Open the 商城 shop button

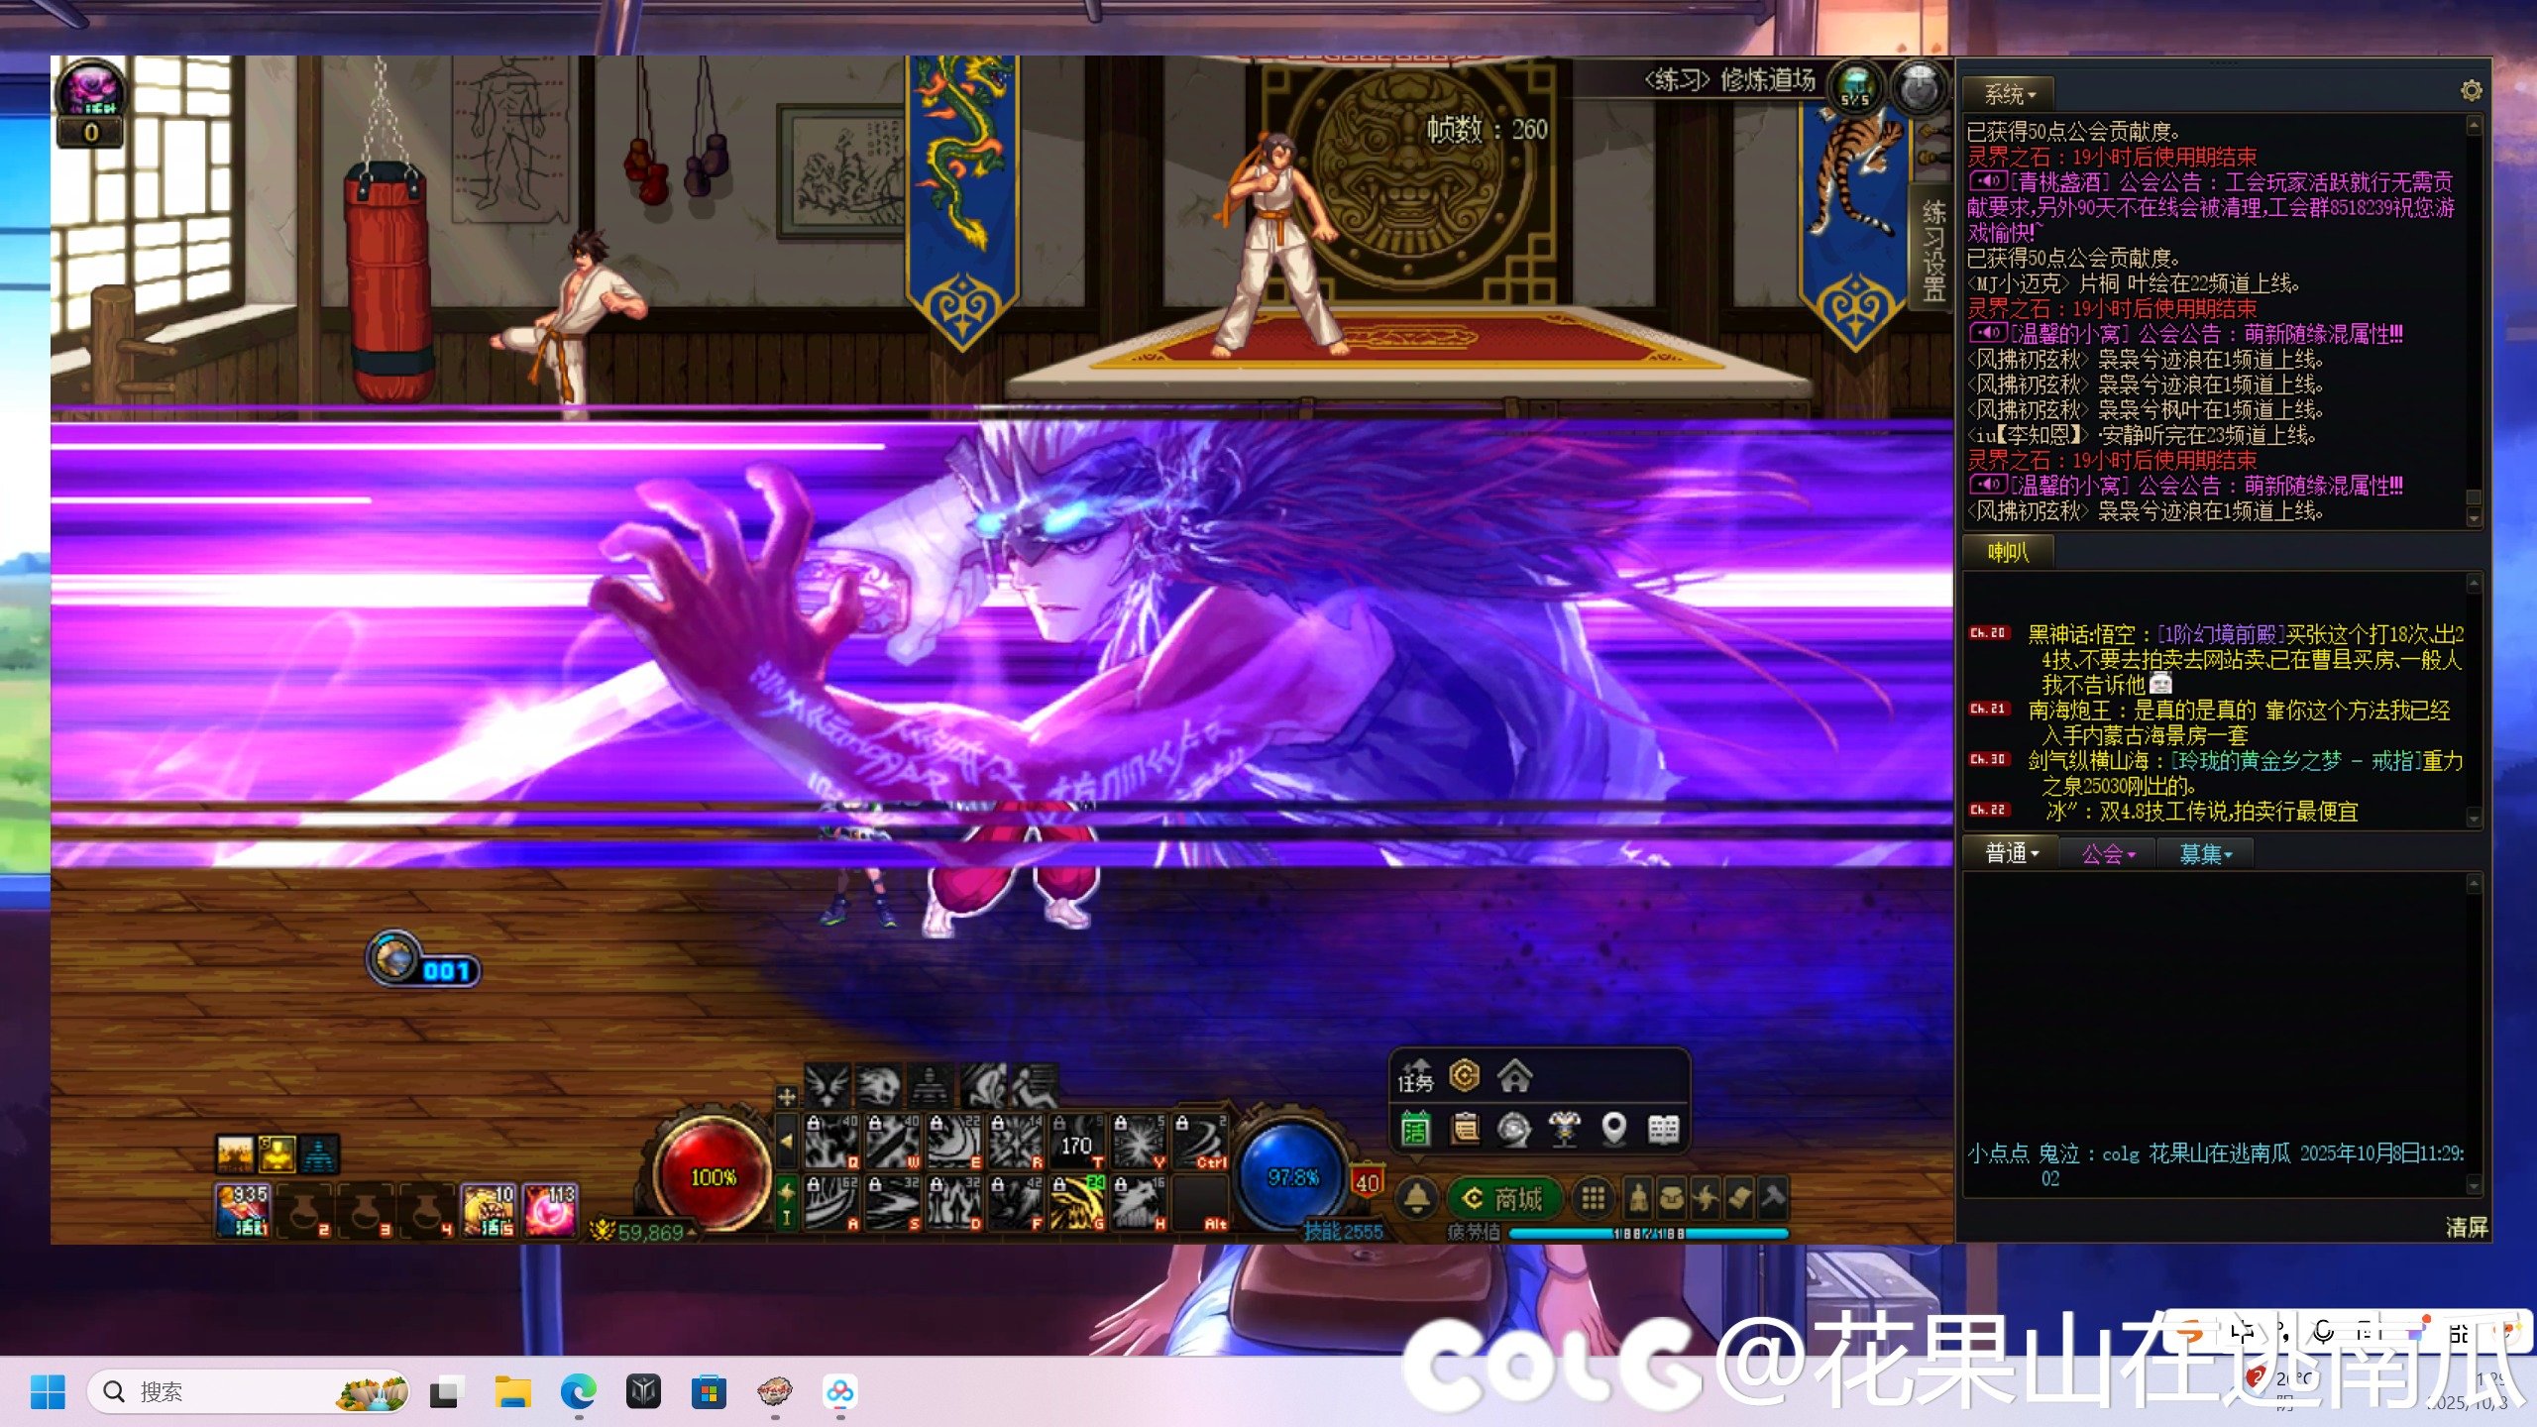(1504, 1199)
